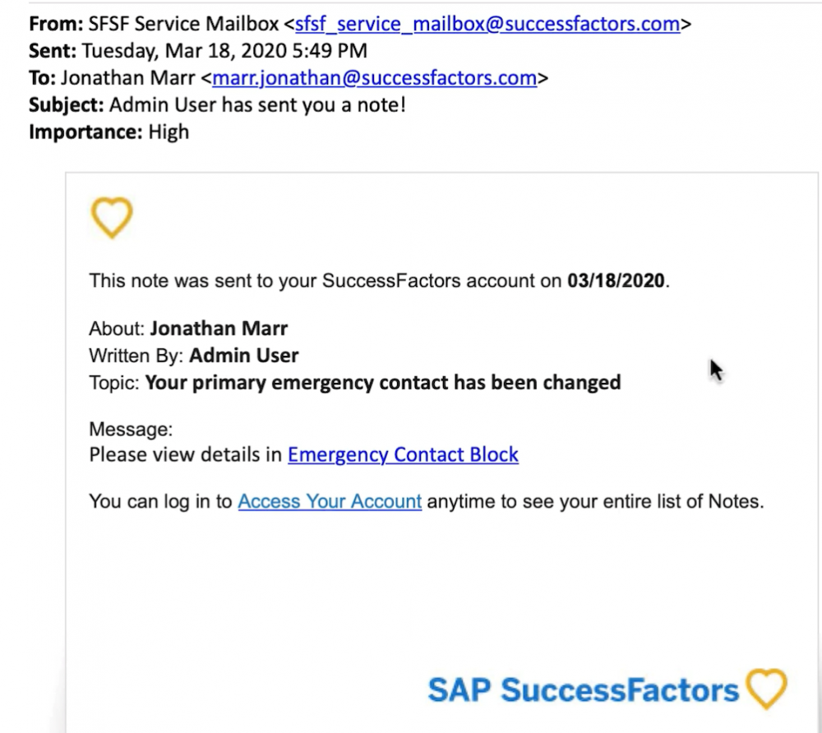The width and height of the screenshot is (822, 733).
Task: Click the To label in header
Action: tap(42, 77)
